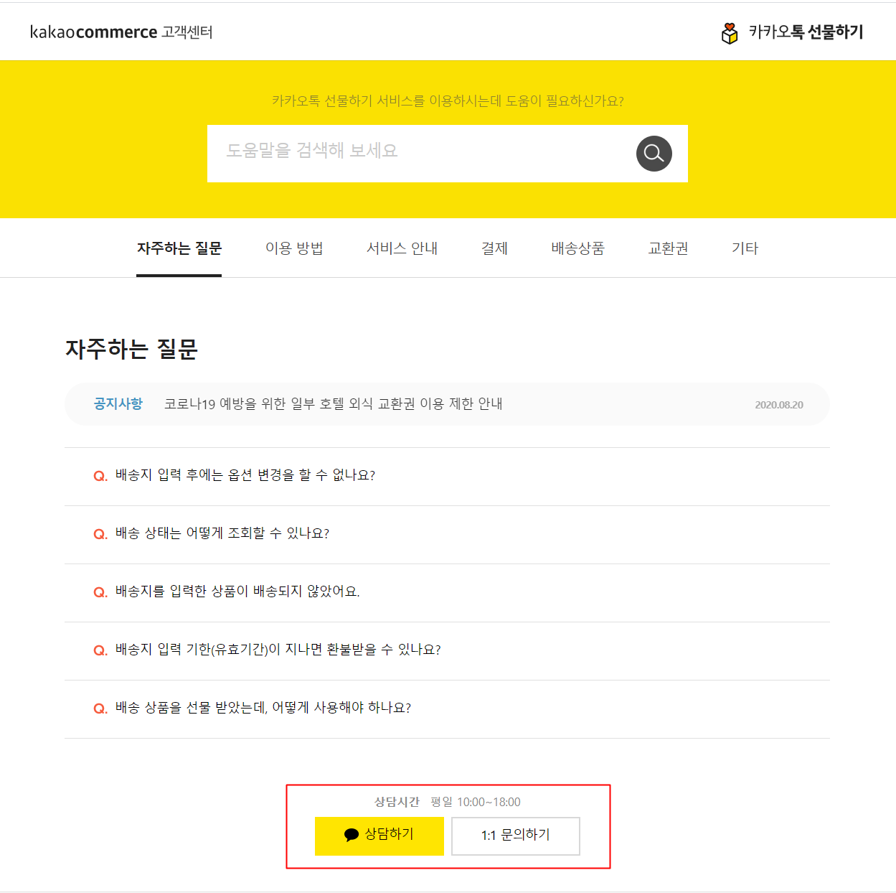
Task: Expand the 배송 상태 조회 question
Action: (x=447, y=535)
